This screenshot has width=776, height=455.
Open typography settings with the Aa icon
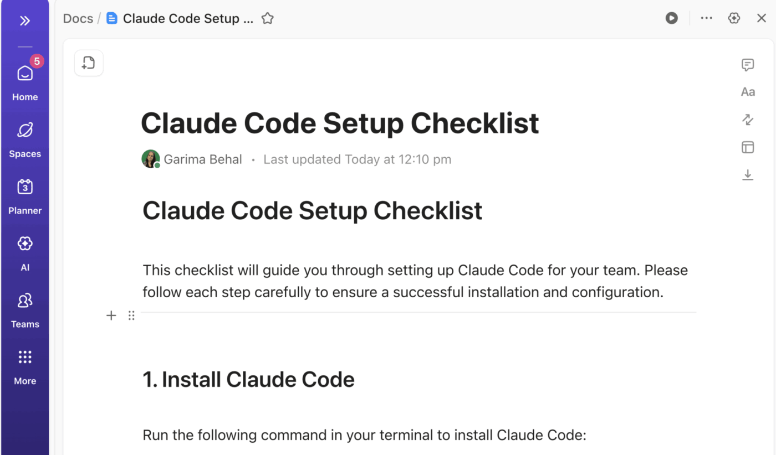[748, 92]
